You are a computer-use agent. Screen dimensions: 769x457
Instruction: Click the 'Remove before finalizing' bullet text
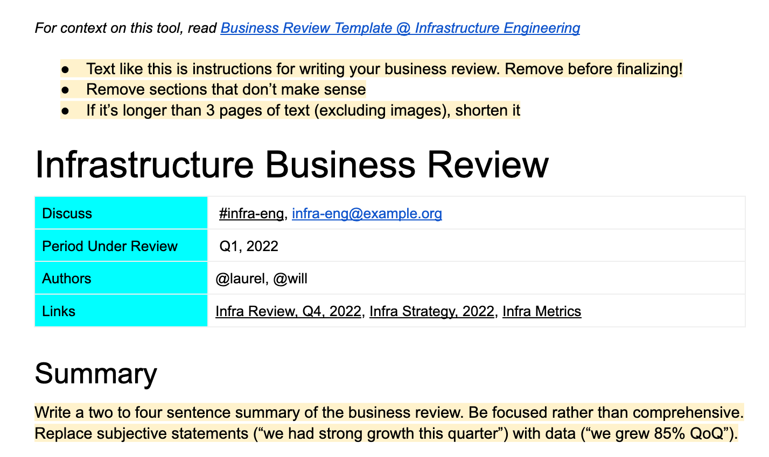[x=384, y=69]
